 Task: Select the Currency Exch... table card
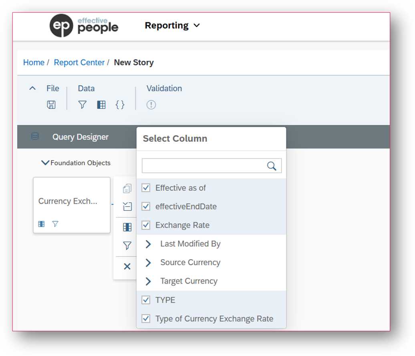[x=72, y=205]
